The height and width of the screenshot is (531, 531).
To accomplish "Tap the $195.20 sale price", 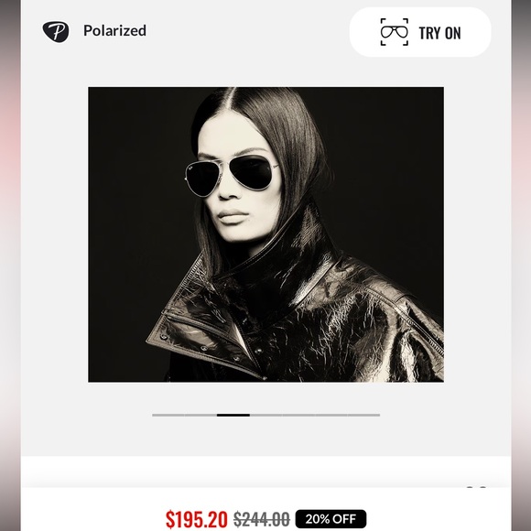I will [197, 519].
